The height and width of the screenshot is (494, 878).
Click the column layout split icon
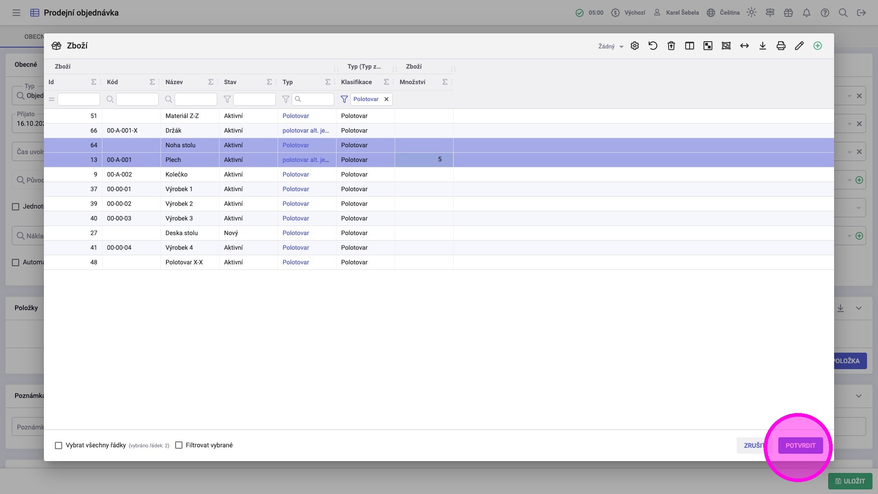click(690, 46)
